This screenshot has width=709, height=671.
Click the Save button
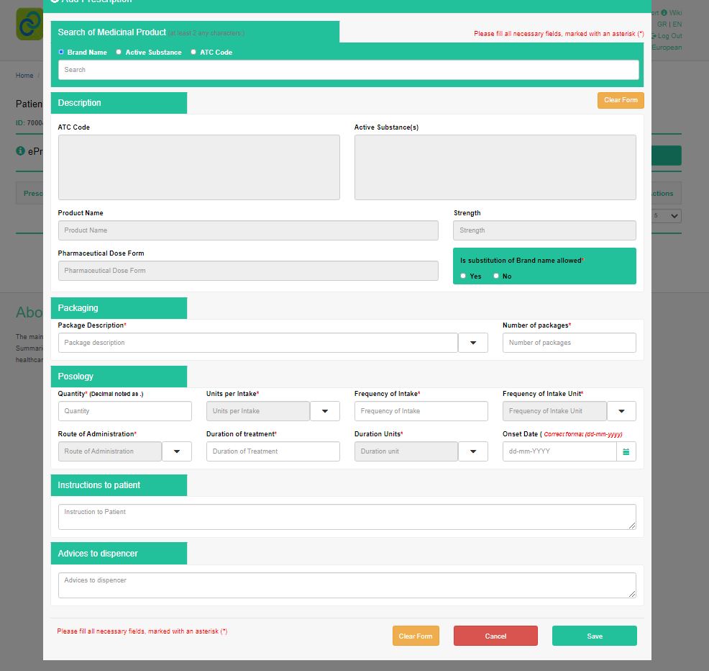[594, 636]
